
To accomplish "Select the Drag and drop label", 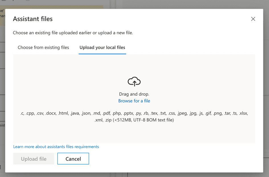I will point(134,94).
